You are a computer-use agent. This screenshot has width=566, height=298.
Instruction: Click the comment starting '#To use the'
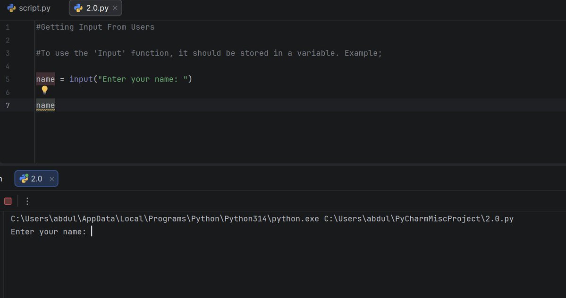pyautogui.click(x=209, y=53)
